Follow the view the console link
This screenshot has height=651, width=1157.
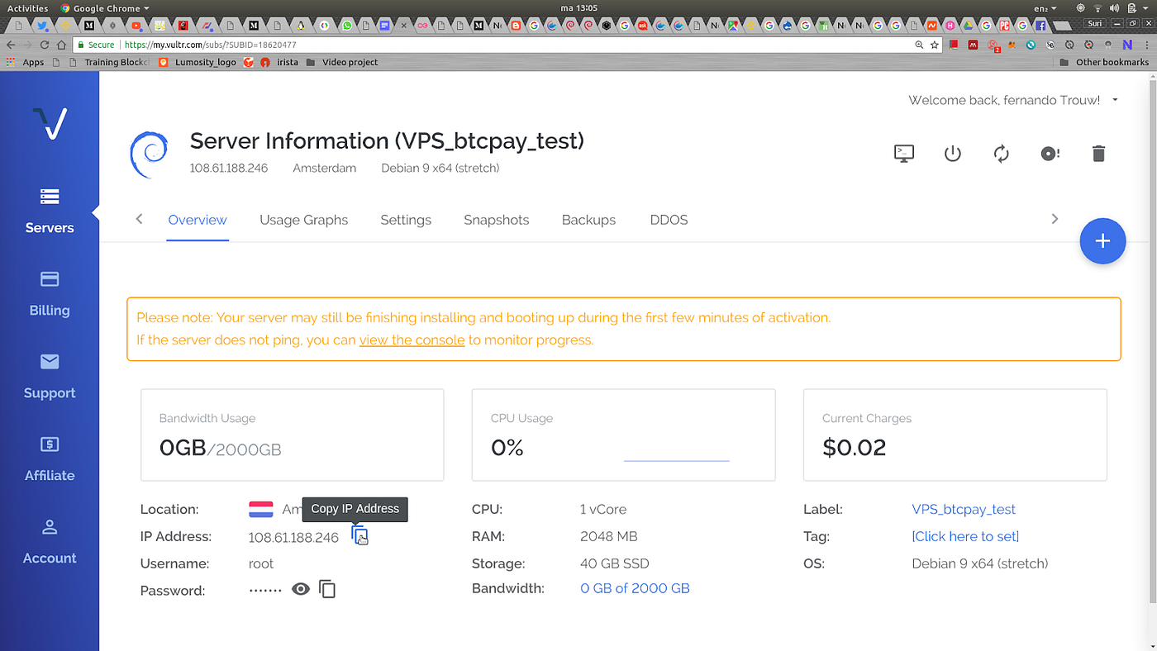412,340
